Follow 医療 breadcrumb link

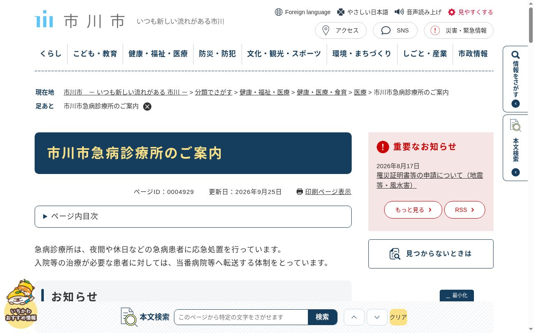pos(360,92)
